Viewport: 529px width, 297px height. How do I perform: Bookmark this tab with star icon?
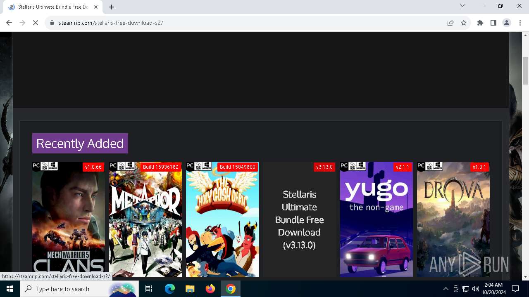pos(464,23)
